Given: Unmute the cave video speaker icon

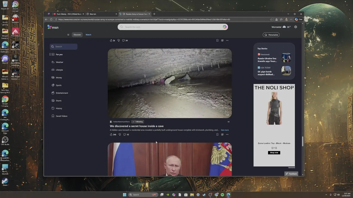Looking at the screenshot, I should [228, 115].
